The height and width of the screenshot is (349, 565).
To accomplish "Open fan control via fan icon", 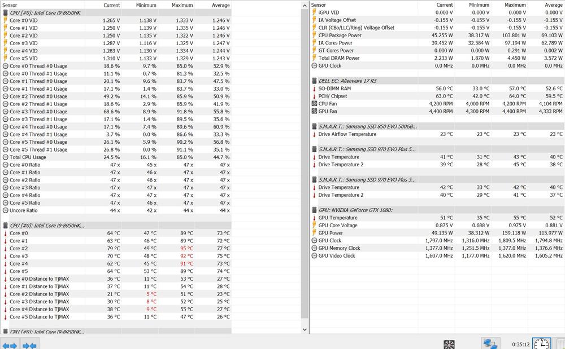I will tap(449, 344).
